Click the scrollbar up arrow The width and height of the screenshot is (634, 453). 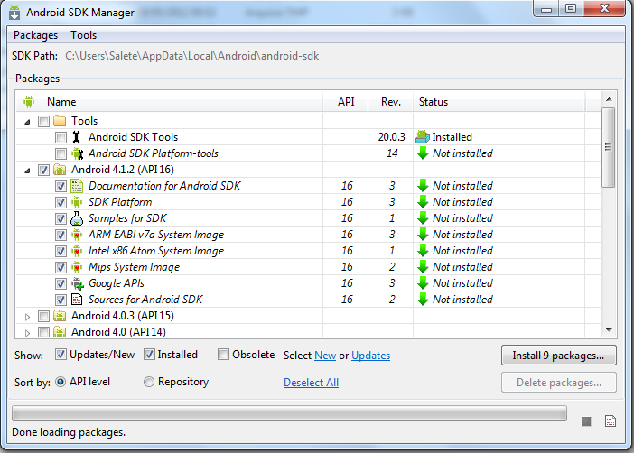(x=609, y=99)
